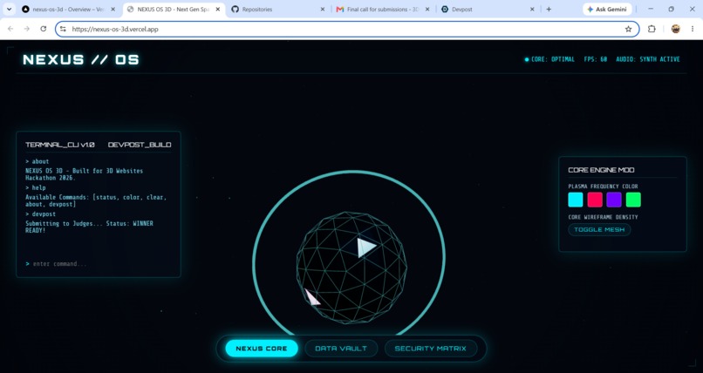The height and width of the screenshot is (373, 703).
Task: Open the Chrome three-dot menu
Action: click(693, 29)
